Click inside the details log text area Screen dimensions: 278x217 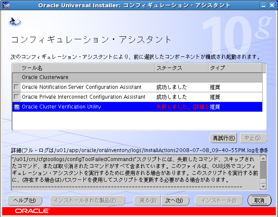(136, 173)
